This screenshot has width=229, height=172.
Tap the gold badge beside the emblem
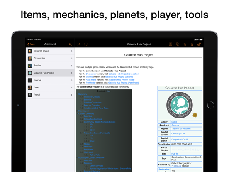(x=195, y=115)
